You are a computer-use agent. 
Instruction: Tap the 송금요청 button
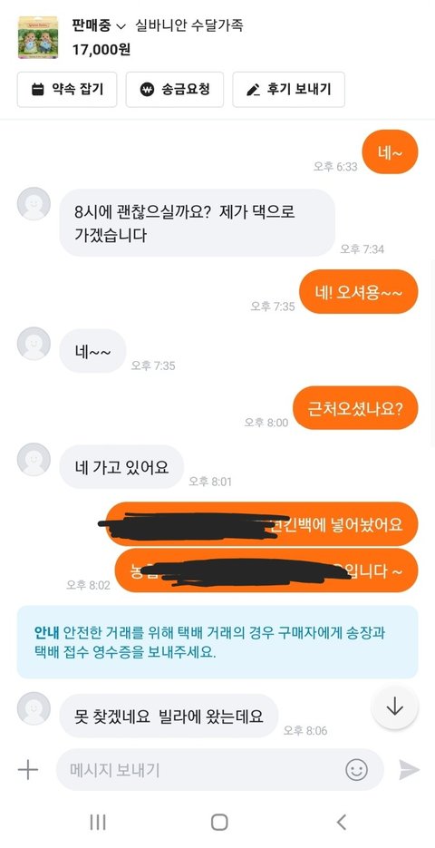(175, 89)
